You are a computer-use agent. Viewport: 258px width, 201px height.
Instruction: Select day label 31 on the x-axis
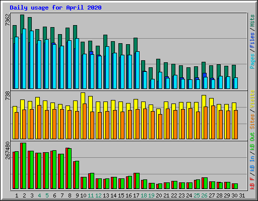coord(242,195)
